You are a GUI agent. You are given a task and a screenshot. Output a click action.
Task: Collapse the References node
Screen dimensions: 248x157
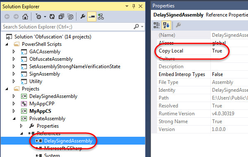[x=21, y=133]
